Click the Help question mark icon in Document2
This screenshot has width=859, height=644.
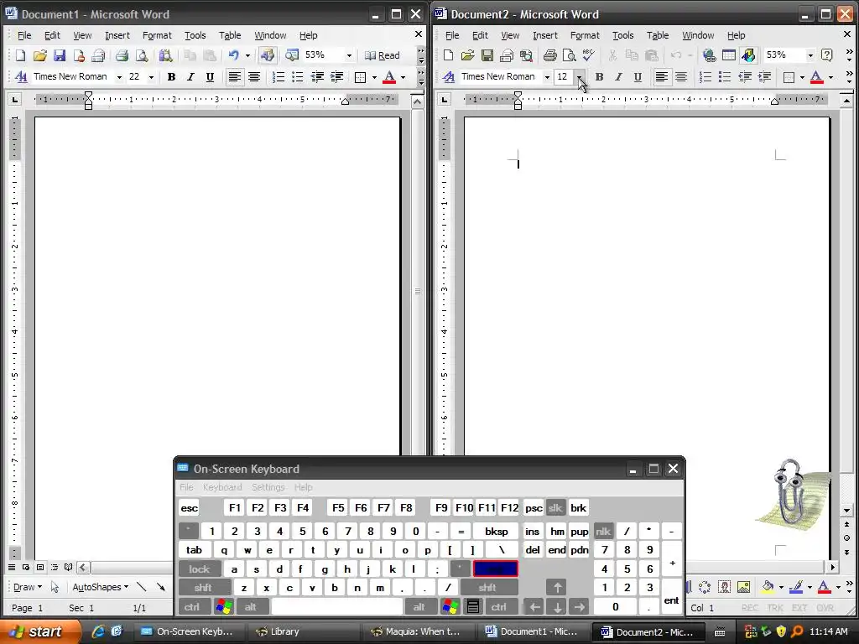tap(827, 55)
